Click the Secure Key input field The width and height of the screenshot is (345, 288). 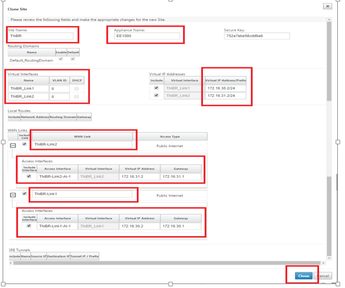(257, 36)
